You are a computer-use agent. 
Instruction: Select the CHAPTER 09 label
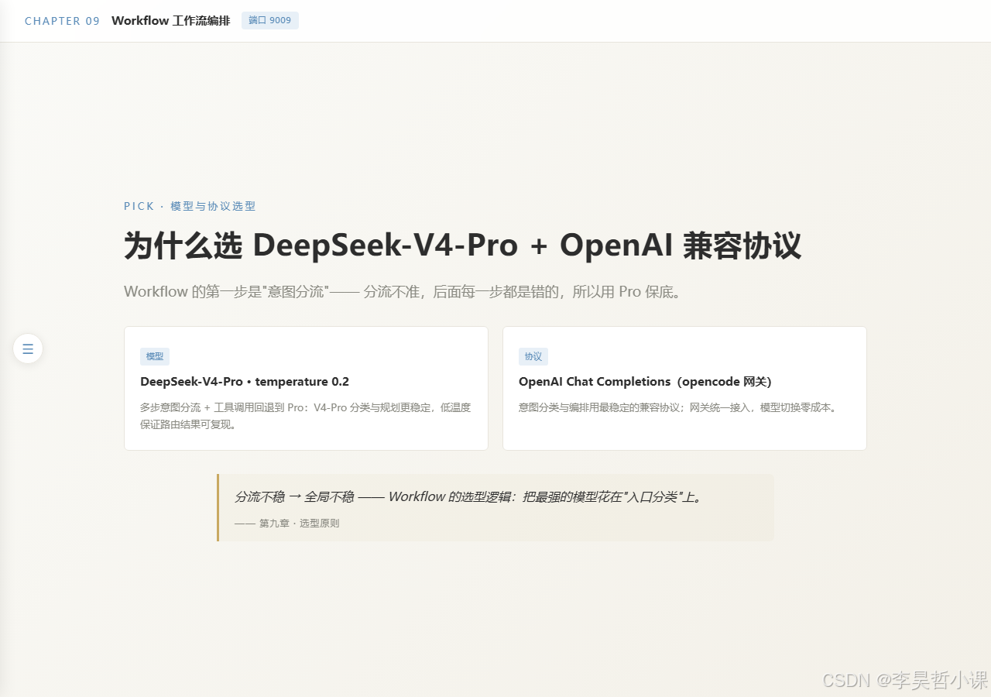click(x=63, y=21)
